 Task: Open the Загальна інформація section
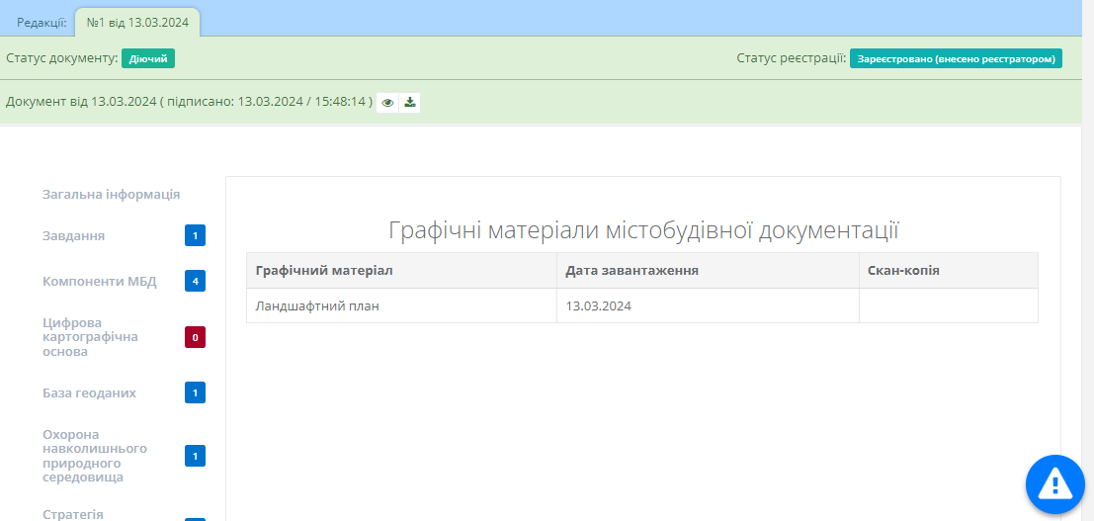tap(111, 195)
